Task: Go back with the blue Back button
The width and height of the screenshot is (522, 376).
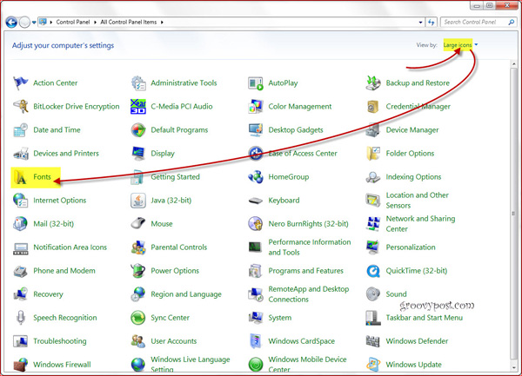Action: [11, 23]
